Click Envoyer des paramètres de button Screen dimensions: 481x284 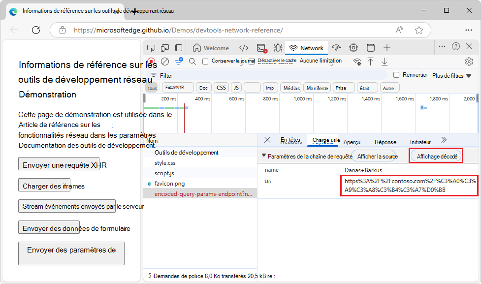[71, 253]
